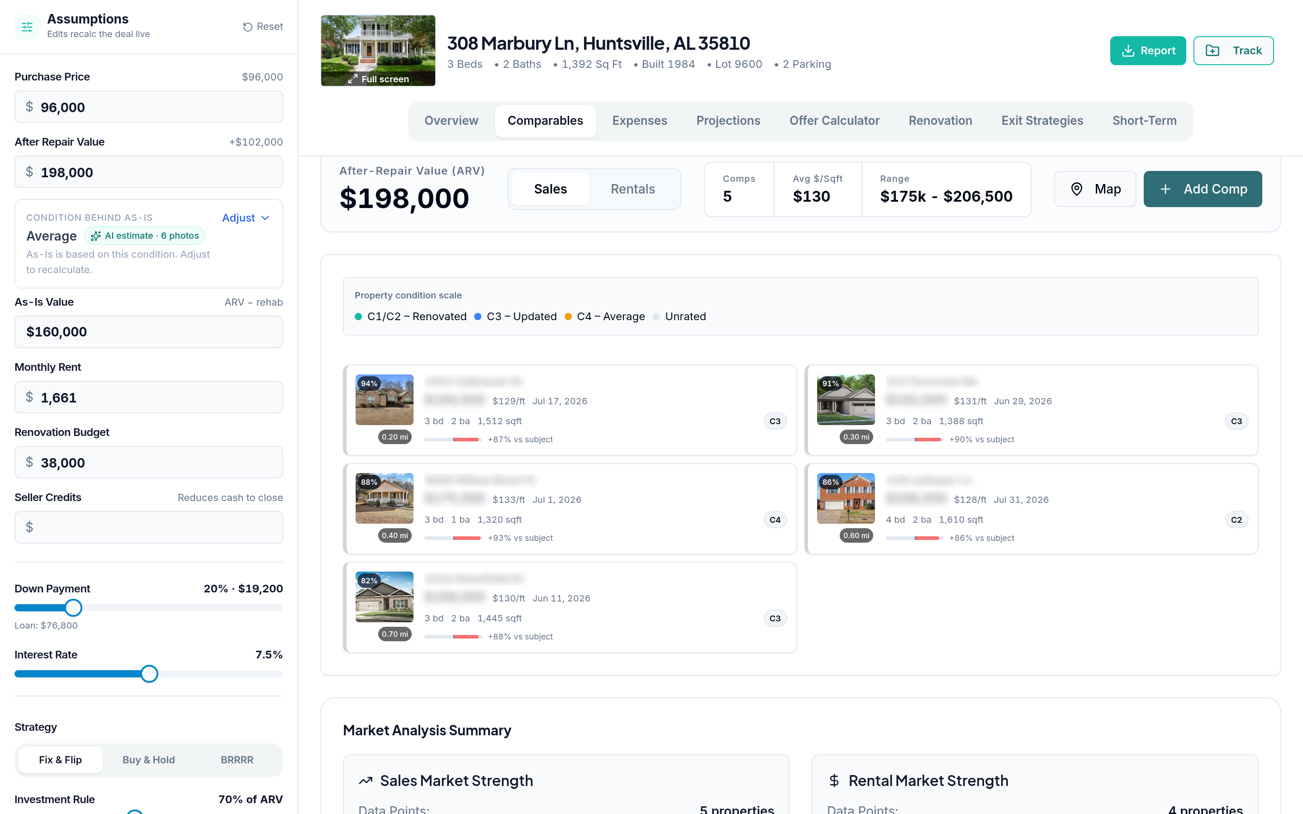Click the Sales Market Strength trend icon

pyautogui.click(x=366, y=781)
